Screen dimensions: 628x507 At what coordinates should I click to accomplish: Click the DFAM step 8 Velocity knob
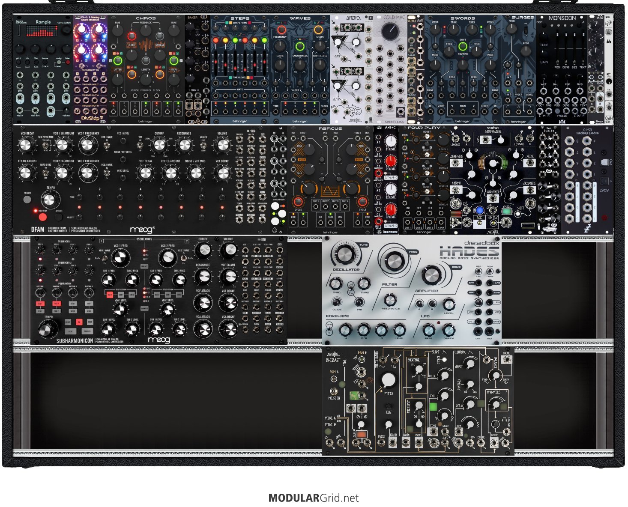(x=222, y=217)
